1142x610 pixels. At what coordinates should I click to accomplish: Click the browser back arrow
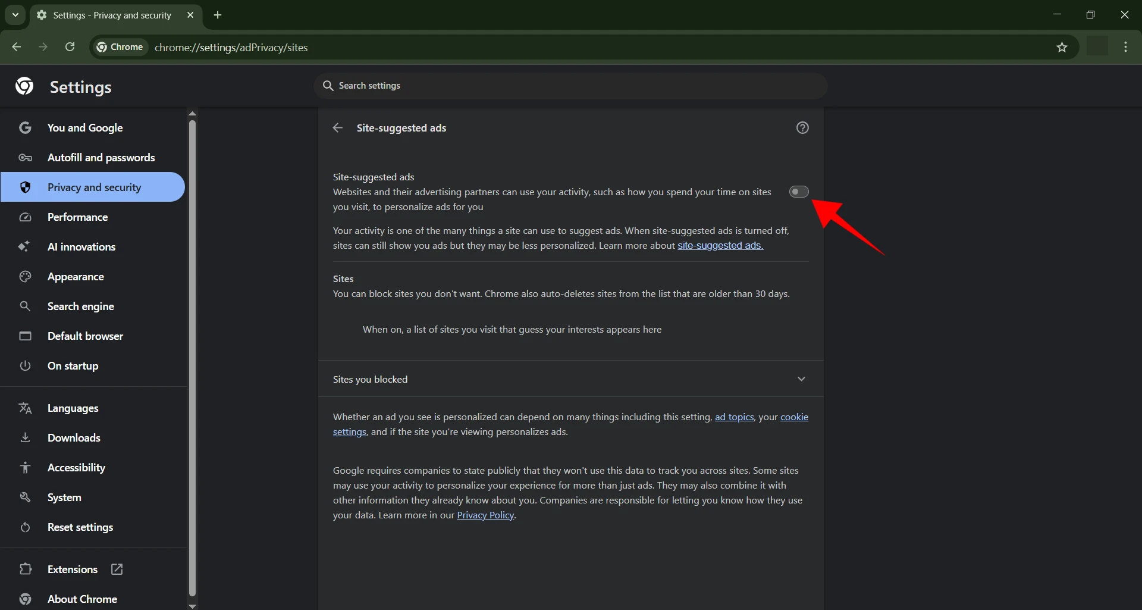(x=16, y=47)
